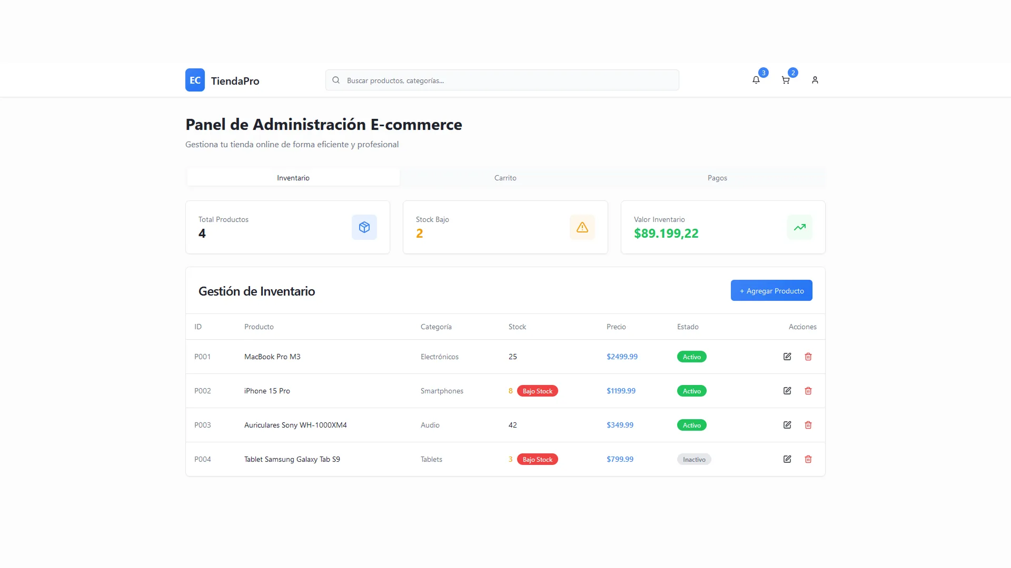Click the Total Productos box icon

tap(364, 227)
